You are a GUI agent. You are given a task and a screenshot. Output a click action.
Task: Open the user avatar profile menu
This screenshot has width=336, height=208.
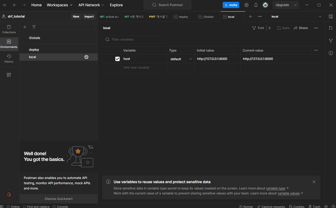point(265,5)
